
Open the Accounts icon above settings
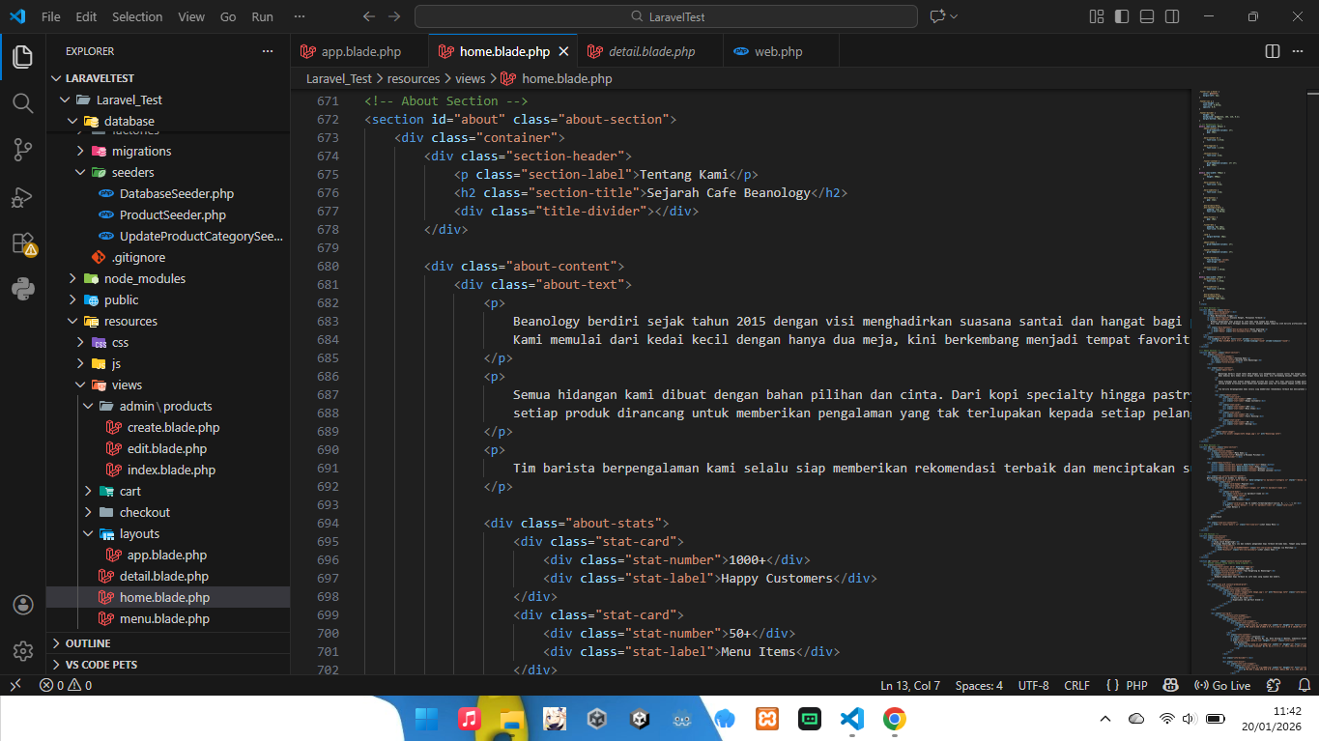22,604
